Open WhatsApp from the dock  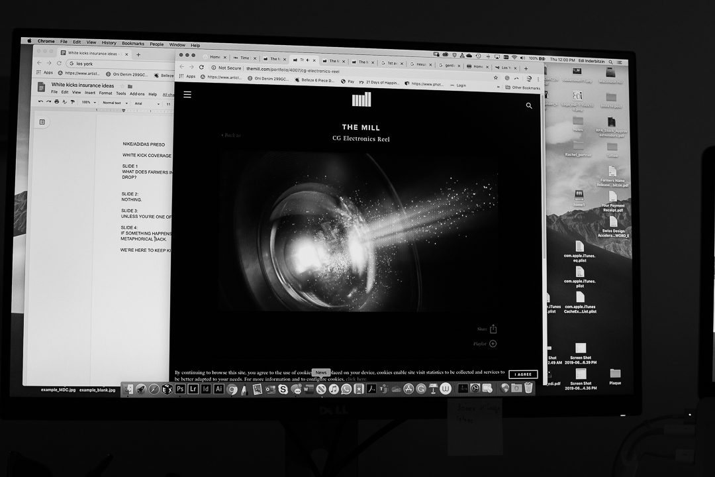pos(346,390)
